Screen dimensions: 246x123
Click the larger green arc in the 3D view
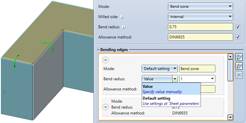coord(49,47)
